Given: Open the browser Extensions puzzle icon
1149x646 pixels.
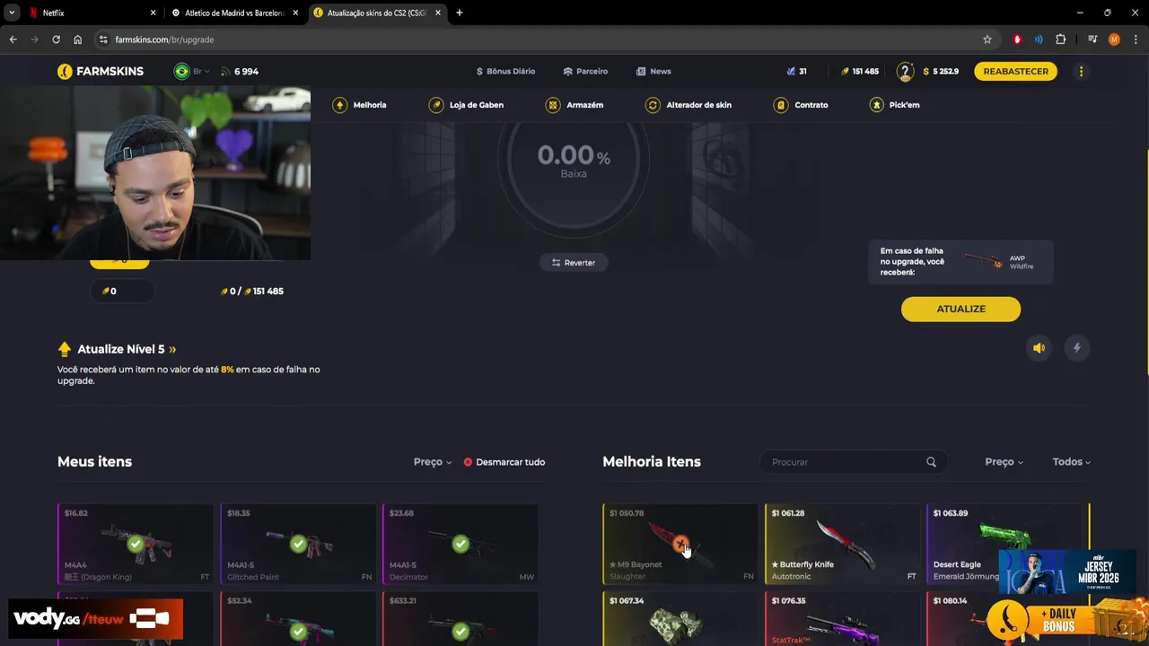Looking at the screenshot, I should tap(1060, 39).
